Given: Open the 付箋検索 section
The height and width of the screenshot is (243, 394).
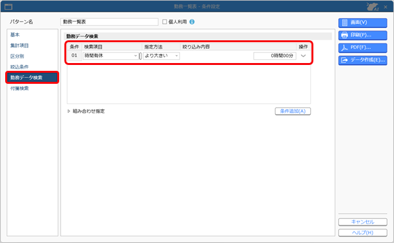Looking at the screenshot, I should 20,88.
